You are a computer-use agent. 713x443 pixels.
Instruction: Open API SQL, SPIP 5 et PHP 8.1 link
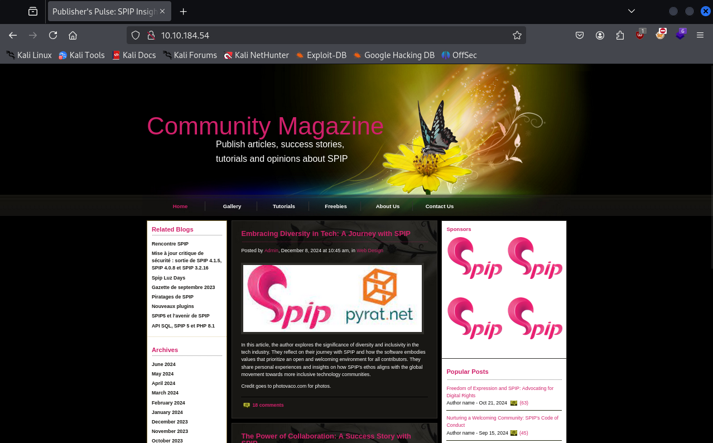(x=183, y=326)
